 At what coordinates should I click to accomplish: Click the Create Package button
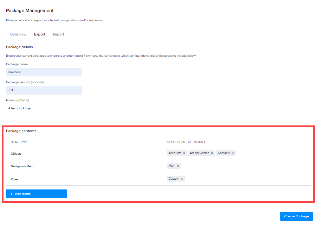(x=296, y=216)
